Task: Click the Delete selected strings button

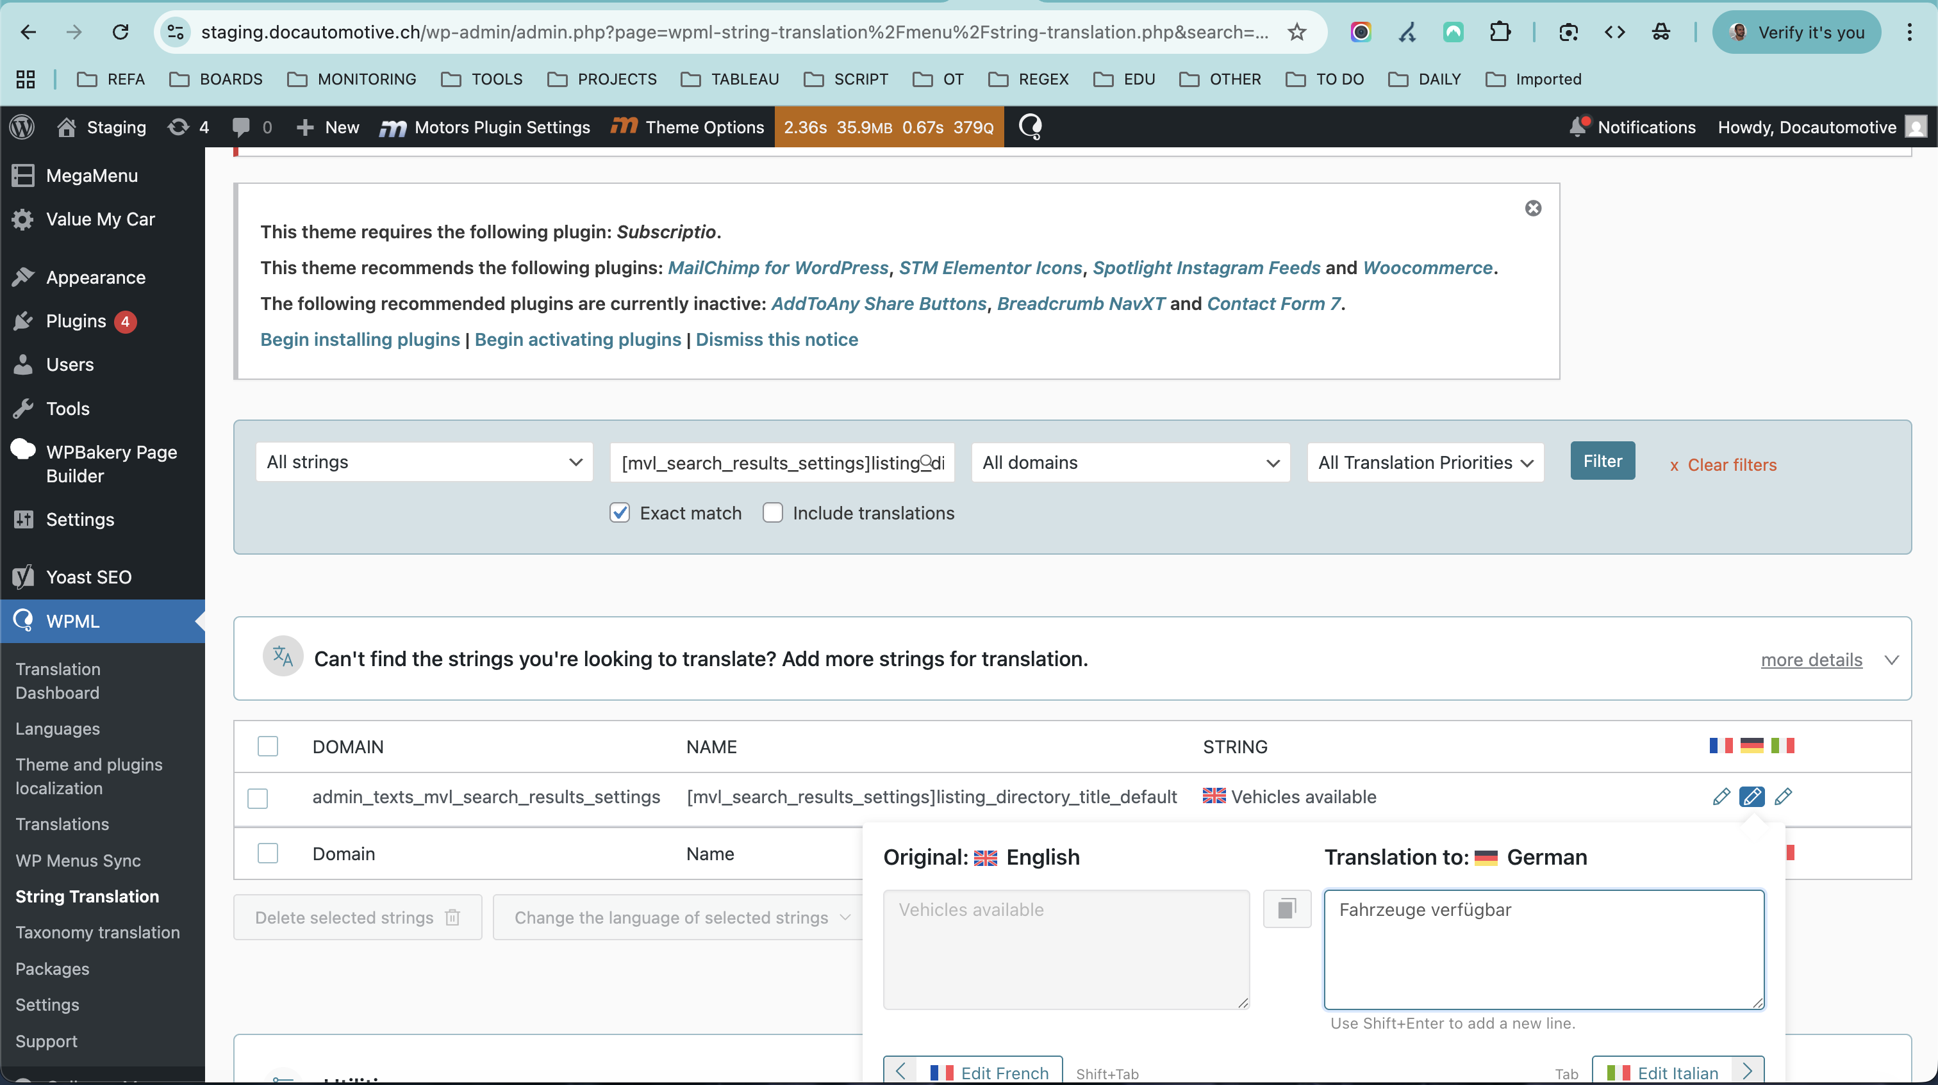Action: (358, 917)
